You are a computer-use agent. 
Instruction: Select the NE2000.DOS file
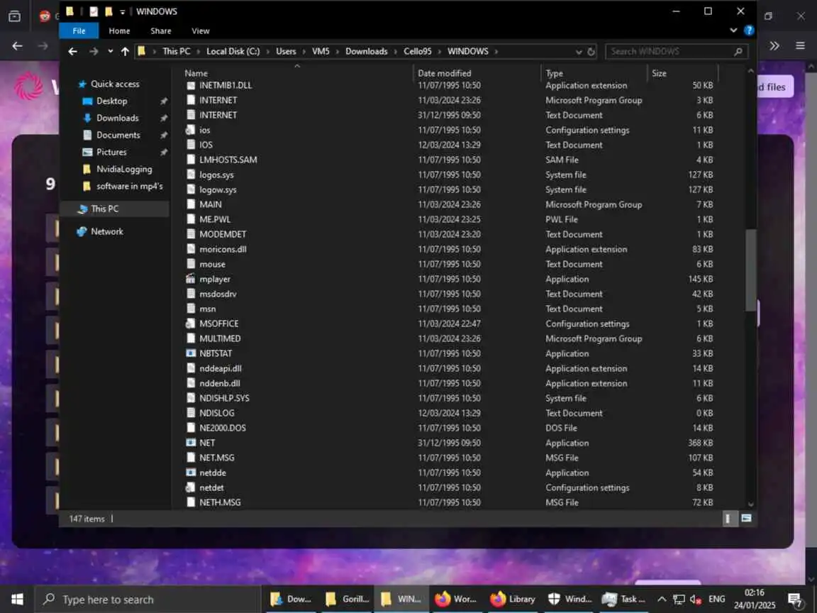point(223,428)
